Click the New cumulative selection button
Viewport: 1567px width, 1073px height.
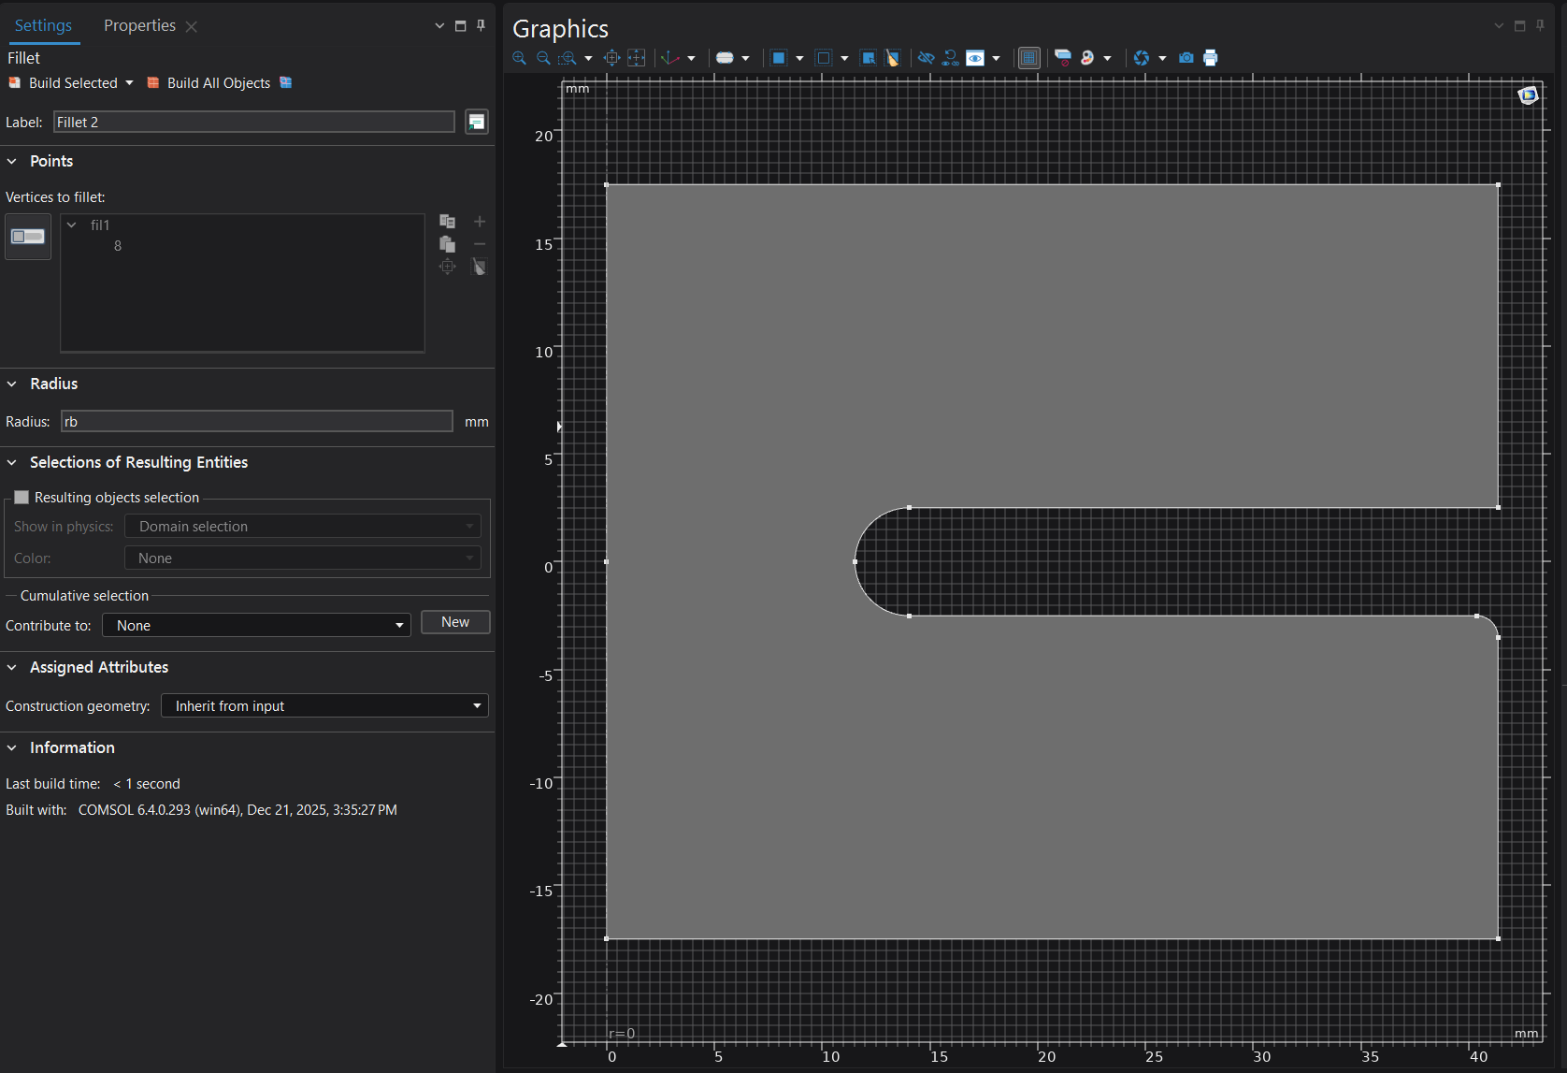(x=455, y=622)
